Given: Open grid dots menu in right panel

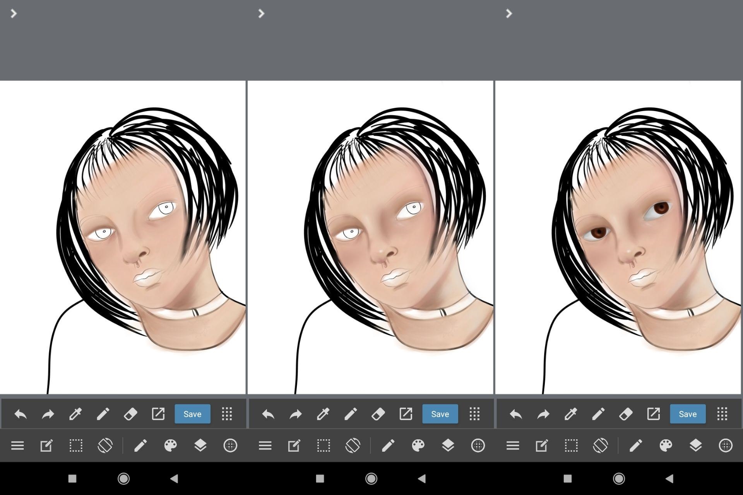Looking at the screenshot, I should click(x=722, y=414).
